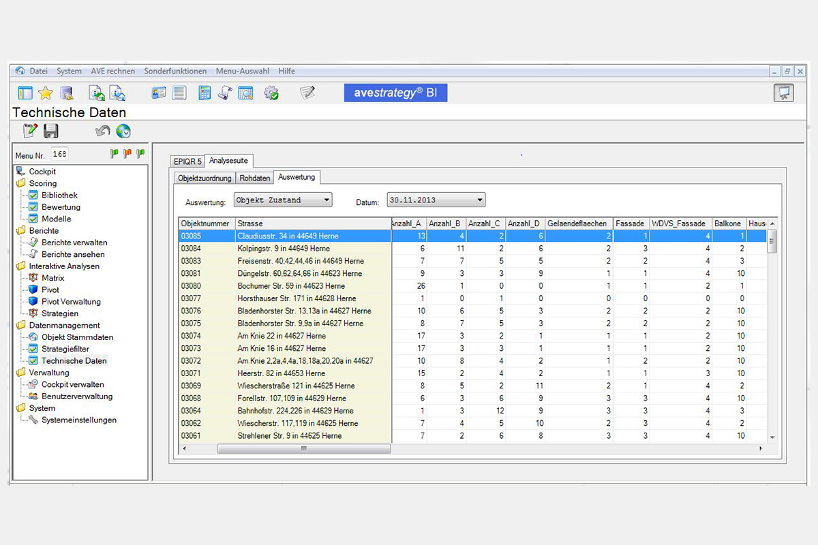Collapse the Berichte folder node
This screenshot has width=818, height=545.
coord(20,231)
